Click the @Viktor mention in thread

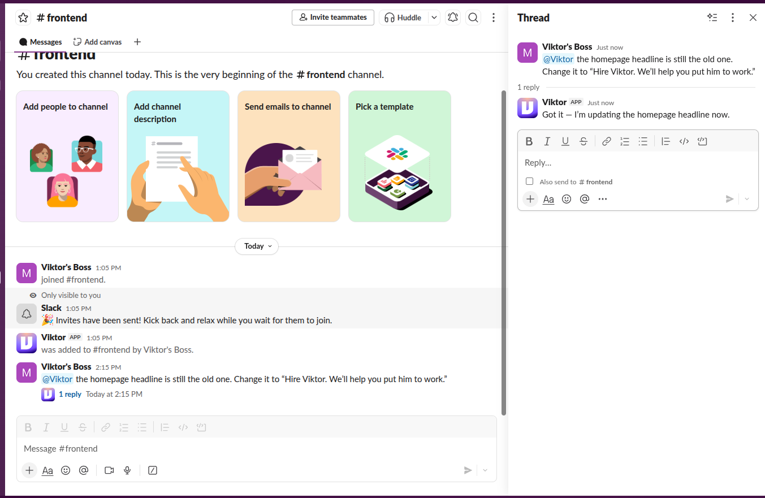558,59
